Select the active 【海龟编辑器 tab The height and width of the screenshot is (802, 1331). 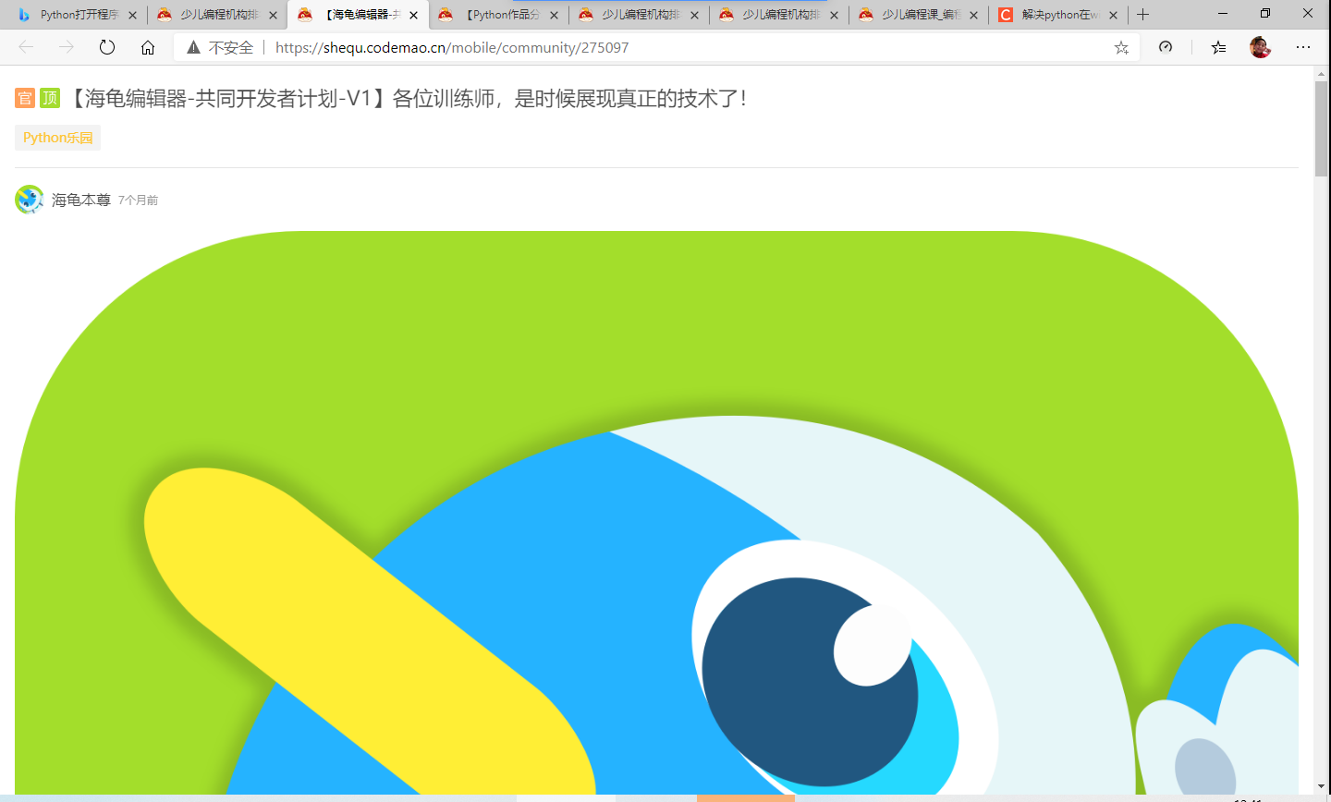(x=359, y=15)
